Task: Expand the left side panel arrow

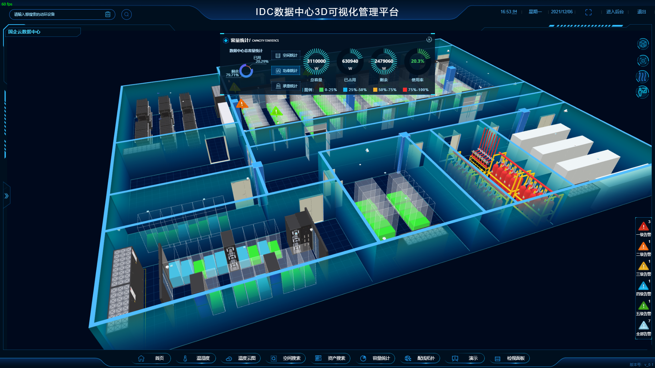Action: [x=6, y=196]
